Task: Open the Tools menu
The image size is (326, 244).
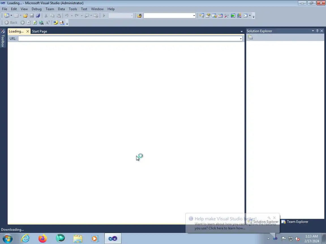Action: 73,9
